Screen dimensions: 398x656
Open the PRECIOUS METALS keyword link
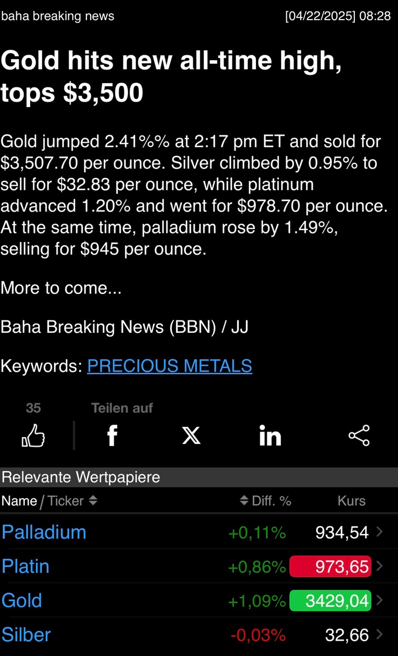169,366
